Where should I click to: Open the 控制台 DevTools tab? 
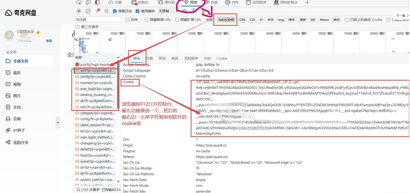point(140,3)
